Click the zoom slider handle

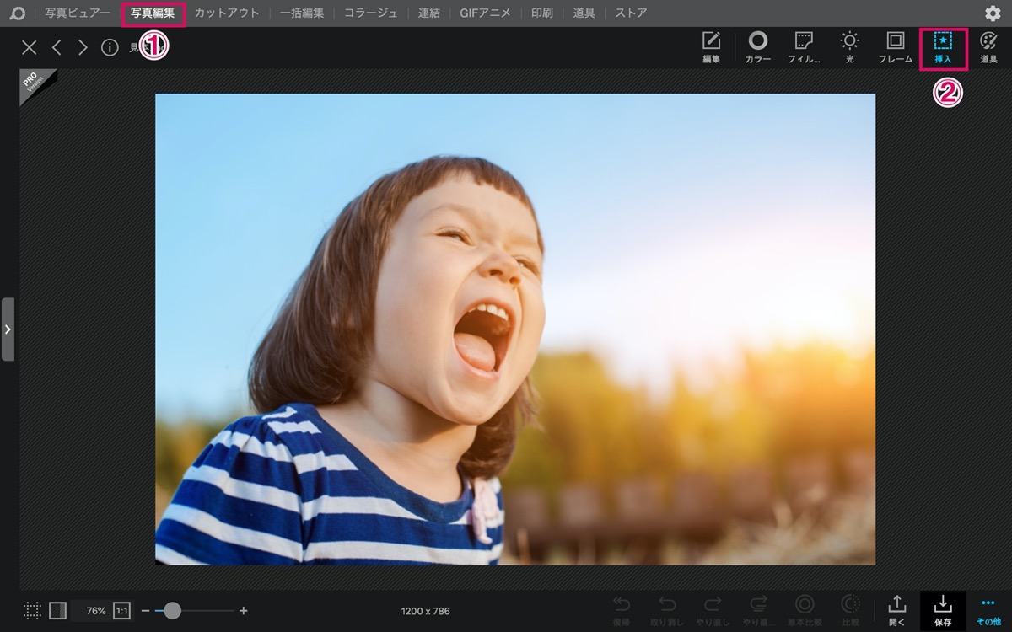pyautogui.click(x=172, y=611)
